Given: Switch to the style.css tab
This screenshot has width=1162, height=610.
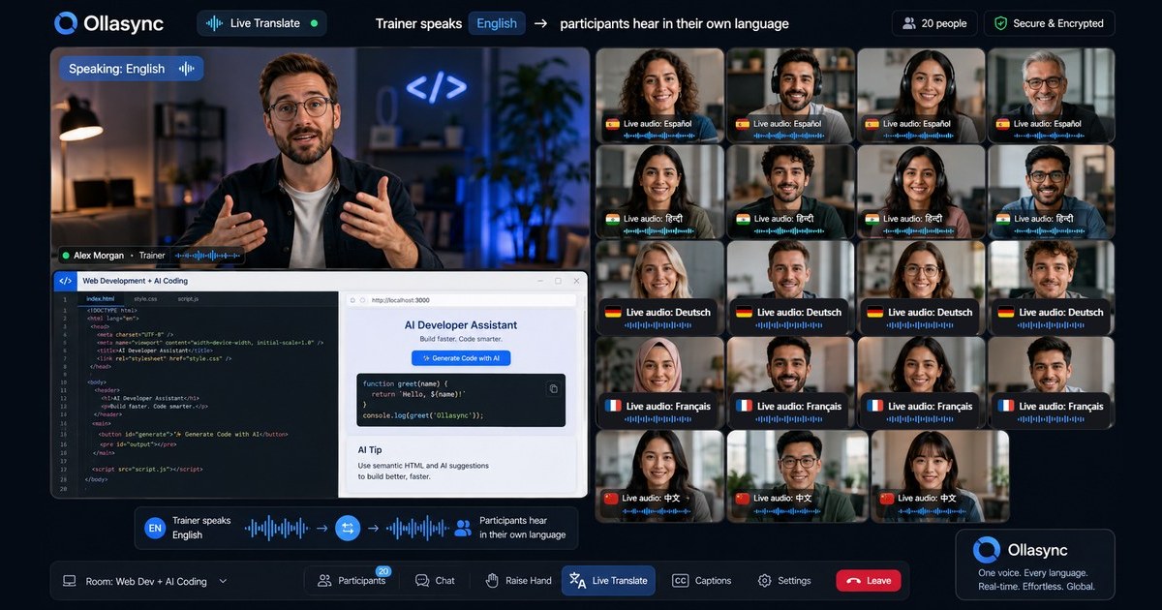Looking at the screenshot, I should tap(145, 299).
